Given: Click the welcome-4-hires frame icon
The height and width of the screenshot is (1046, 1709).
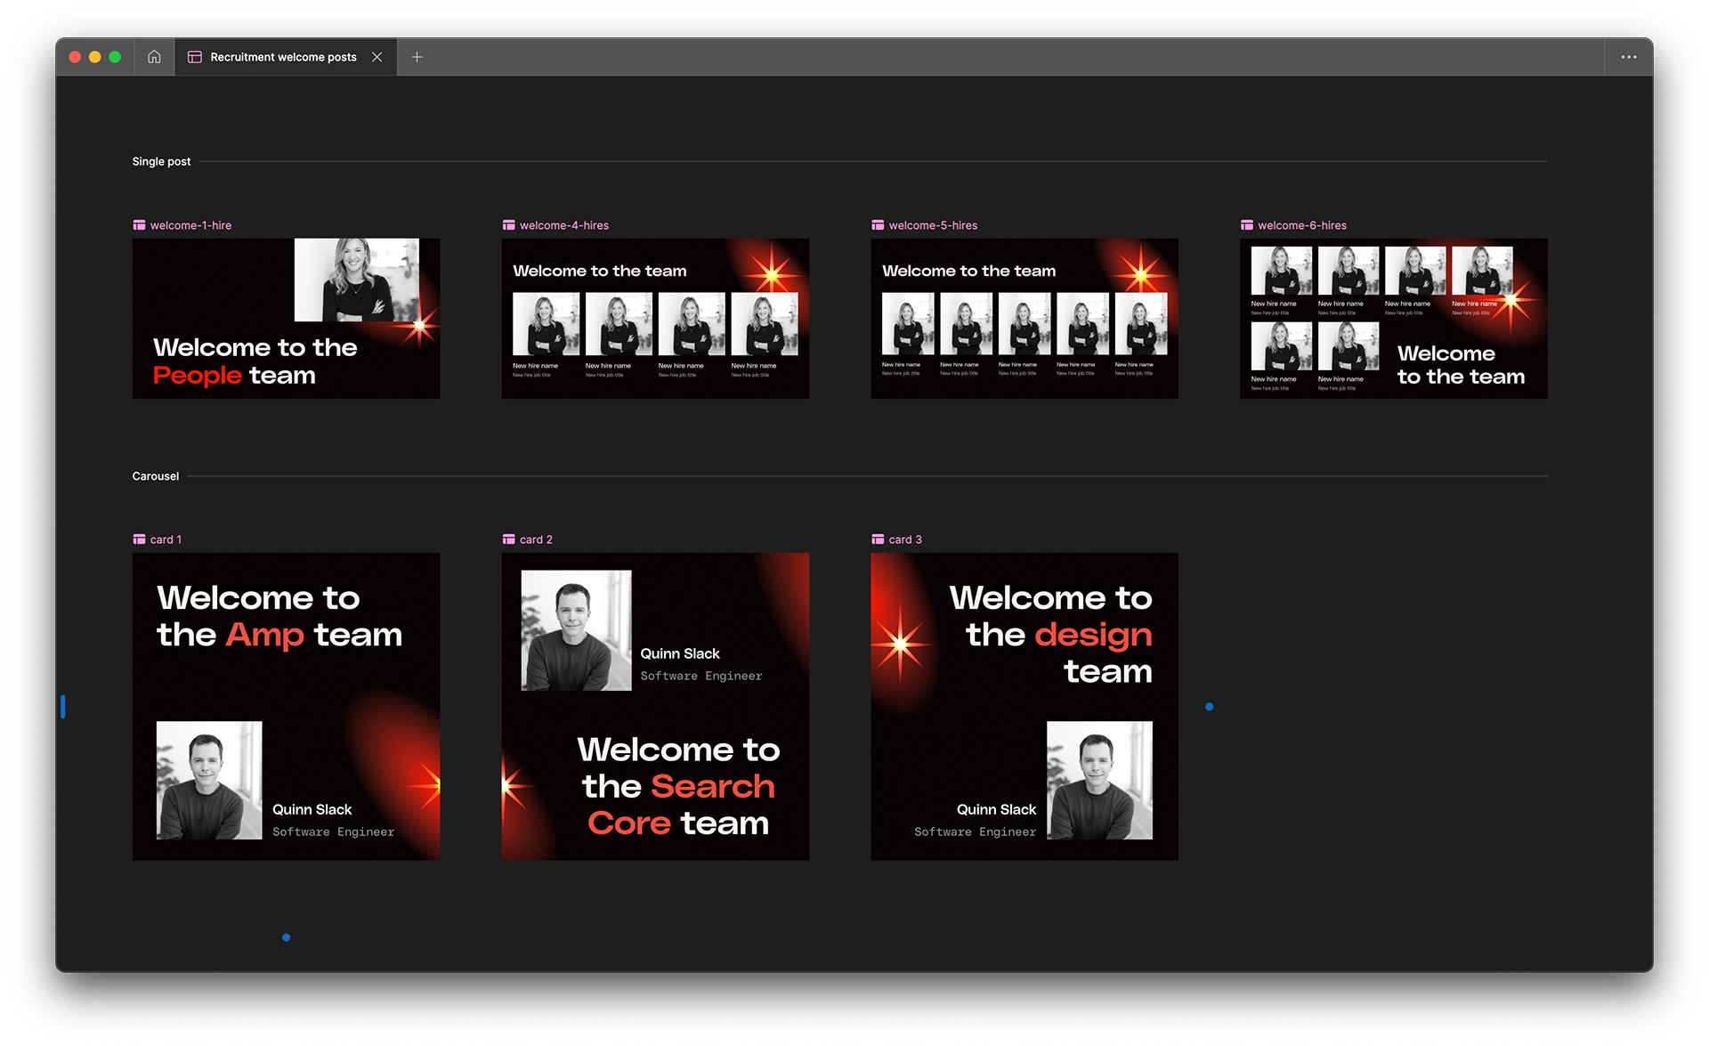Looking at the screenshot, I should tap(508, 225).
